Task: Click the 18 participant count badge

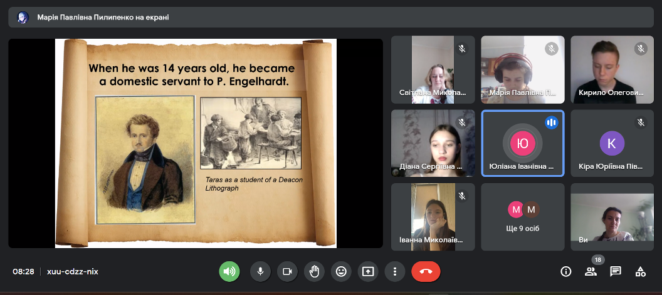Action: pos(598,259)
